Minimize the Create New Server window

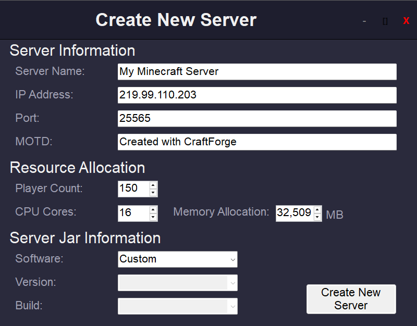click(x=364, y=21)
